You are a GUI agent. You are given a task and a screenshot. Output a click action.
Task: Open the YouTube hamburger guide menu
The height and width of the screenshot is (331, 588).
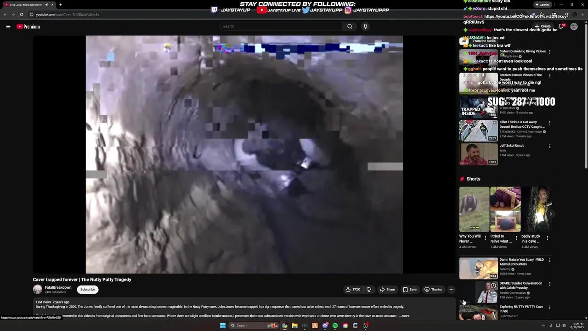click(x=8, y=27)
